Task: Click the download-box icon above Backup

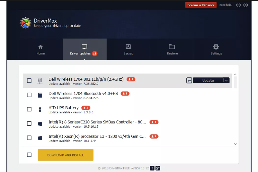Action: [x=128, y=47]
